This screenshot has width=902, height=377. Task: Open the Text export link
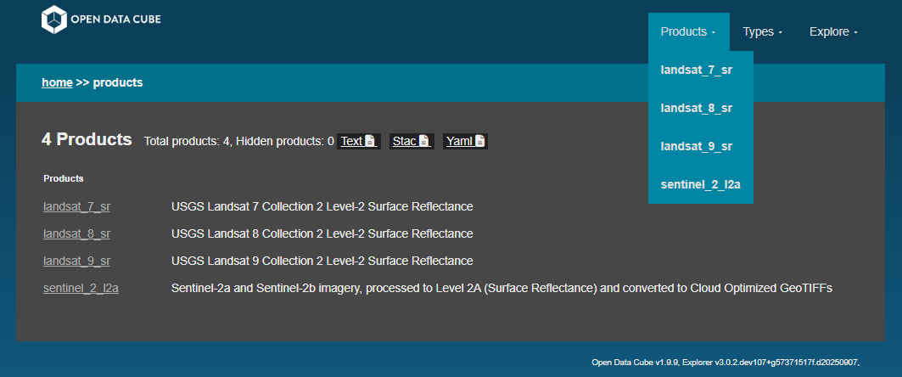358,141
